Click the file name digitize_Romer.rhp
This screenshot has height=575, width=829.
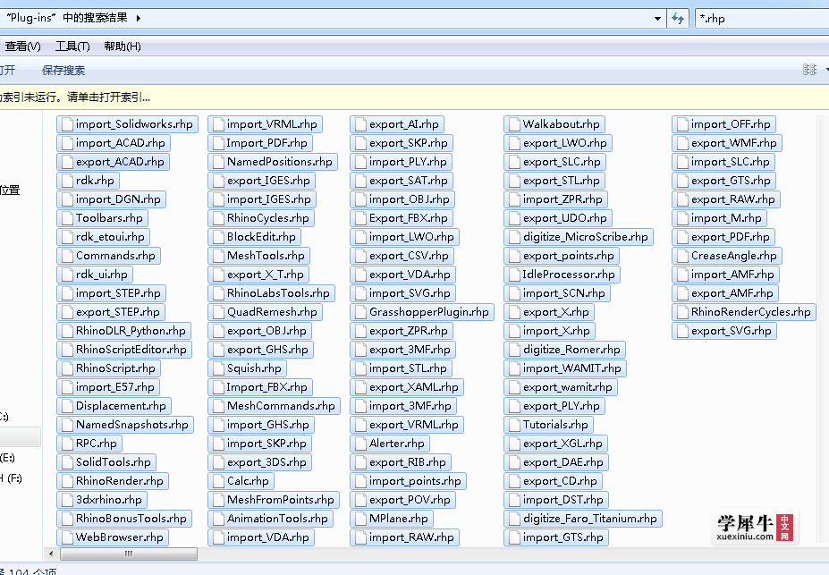(x=571, y=350)
